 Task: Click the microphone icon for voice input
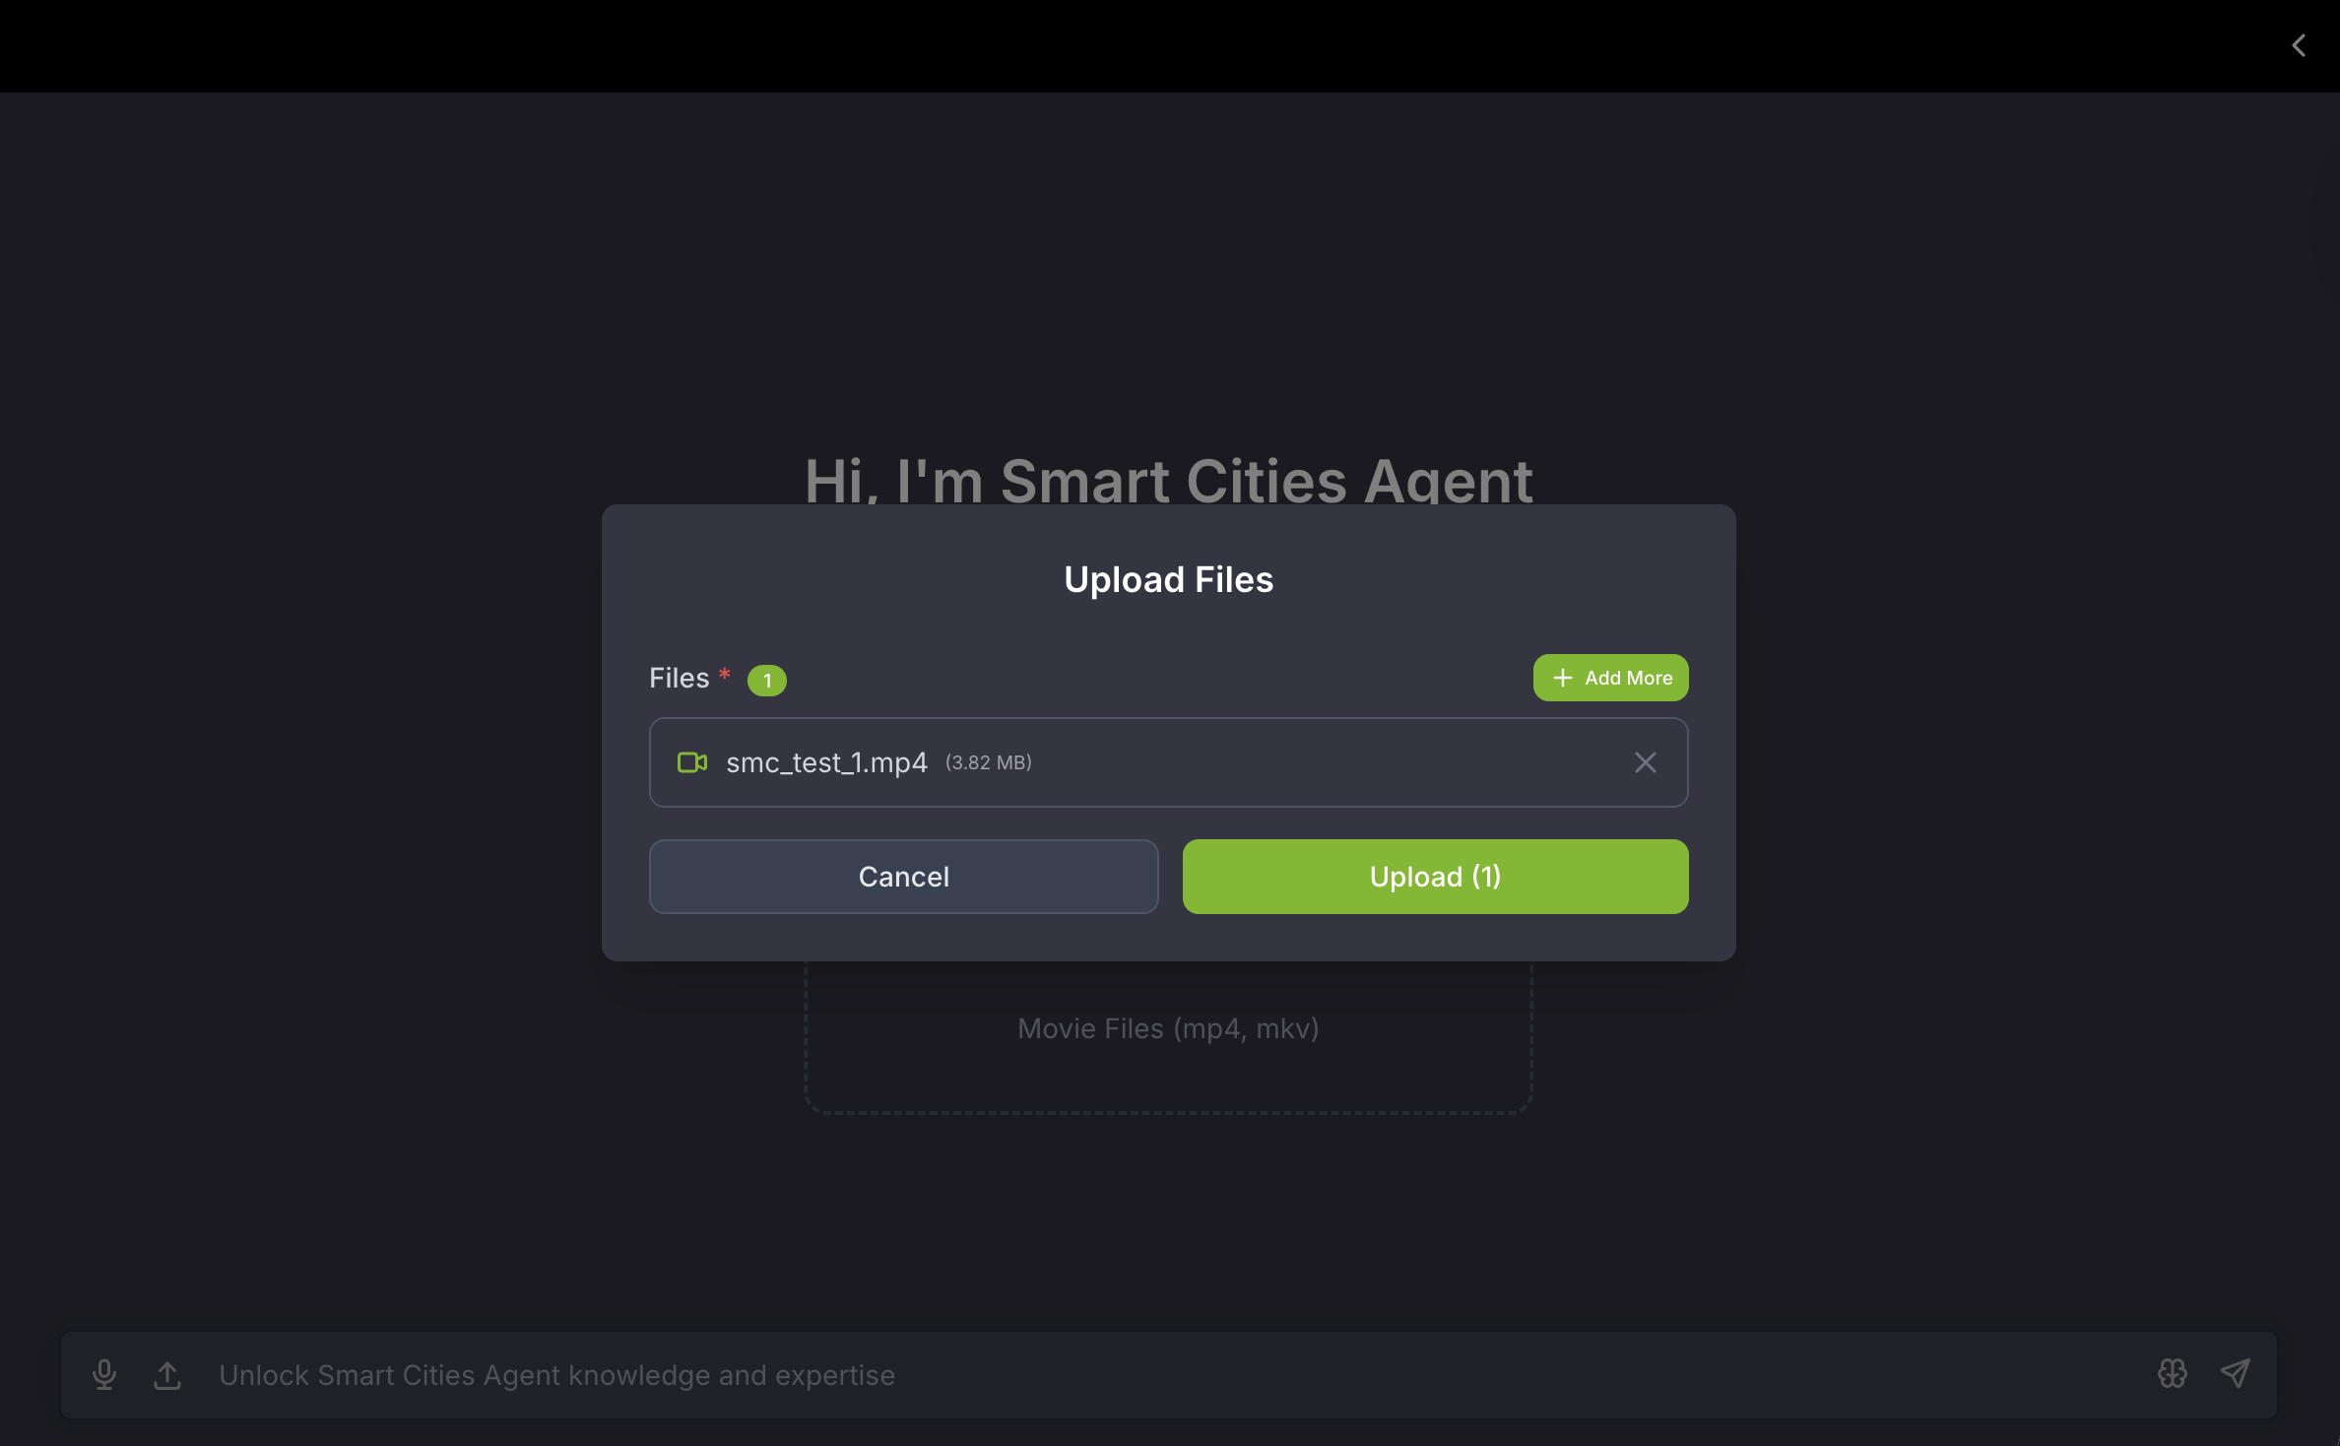104,1374
